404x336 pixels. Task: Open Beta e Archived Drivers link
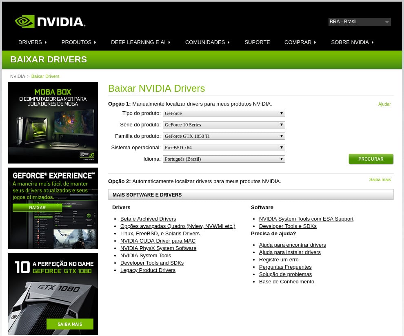tap(148, 219)
